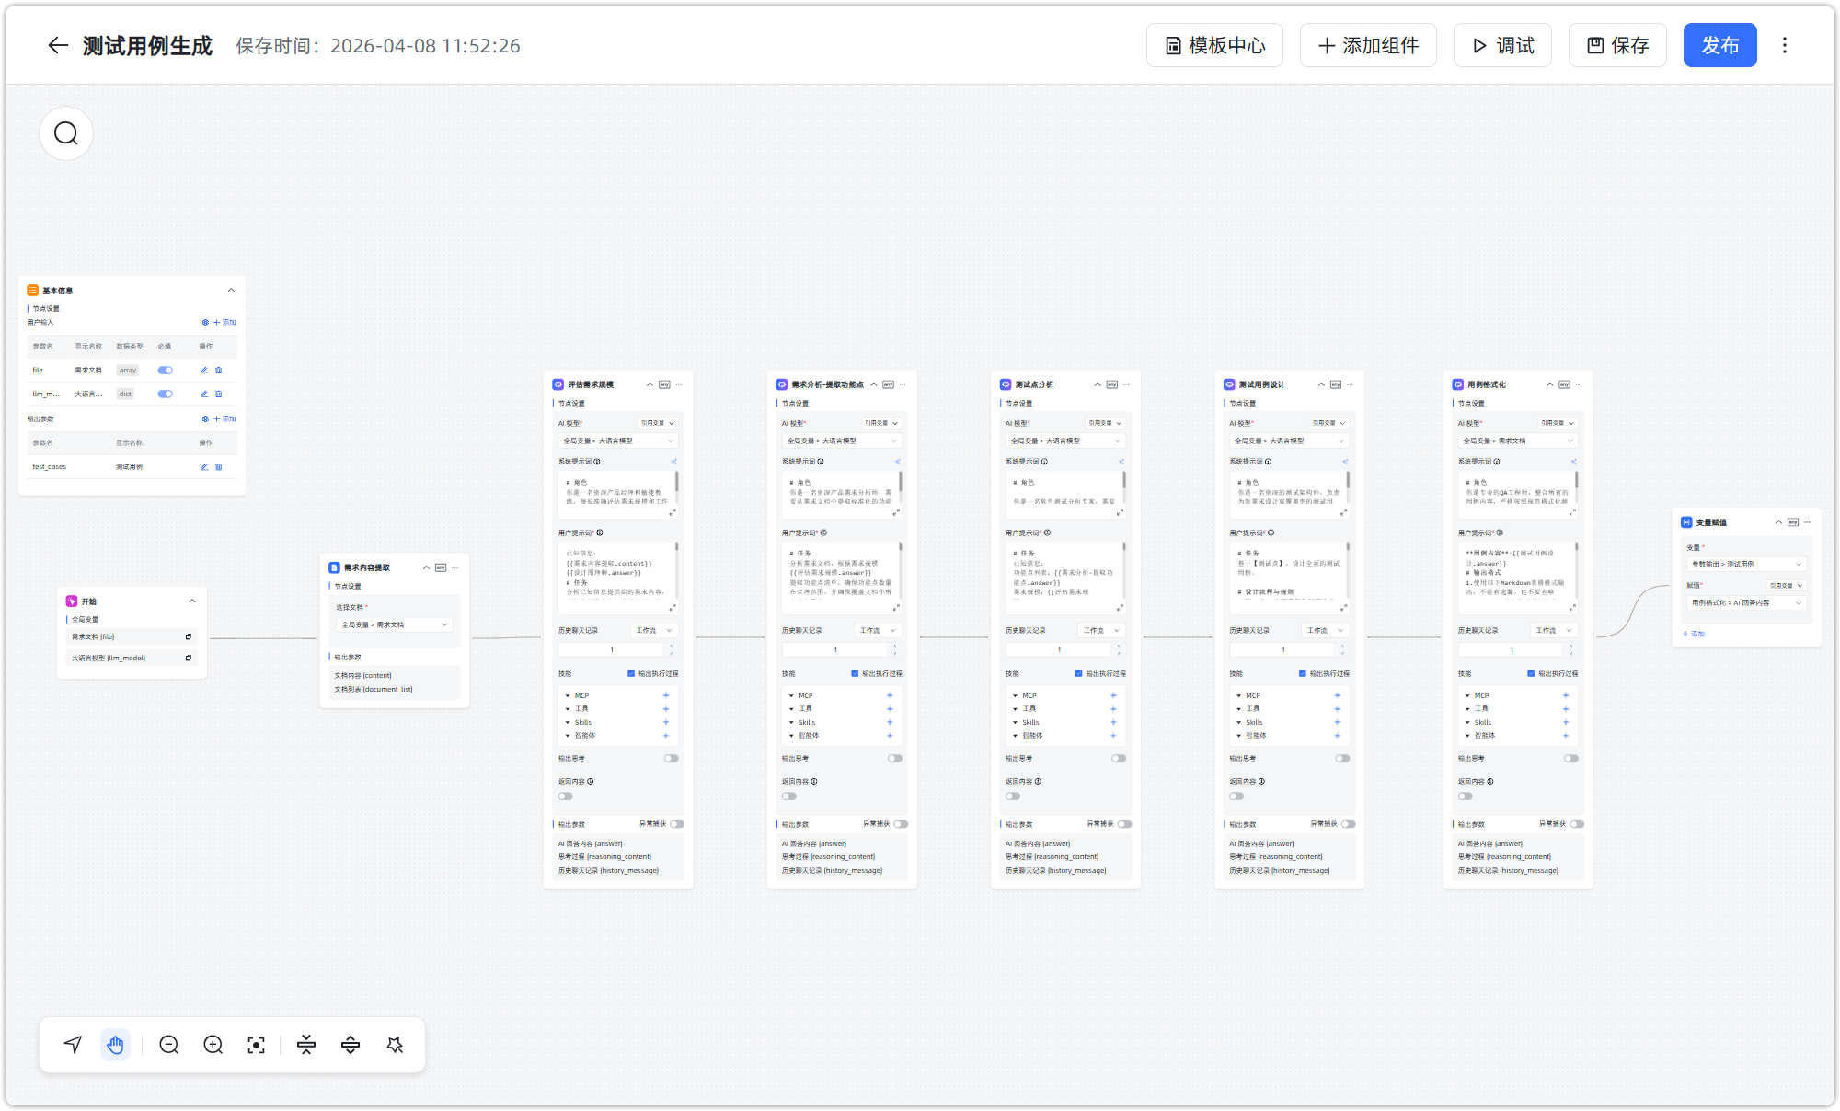Collapse the 开始 node

click(x=192, y=601)
